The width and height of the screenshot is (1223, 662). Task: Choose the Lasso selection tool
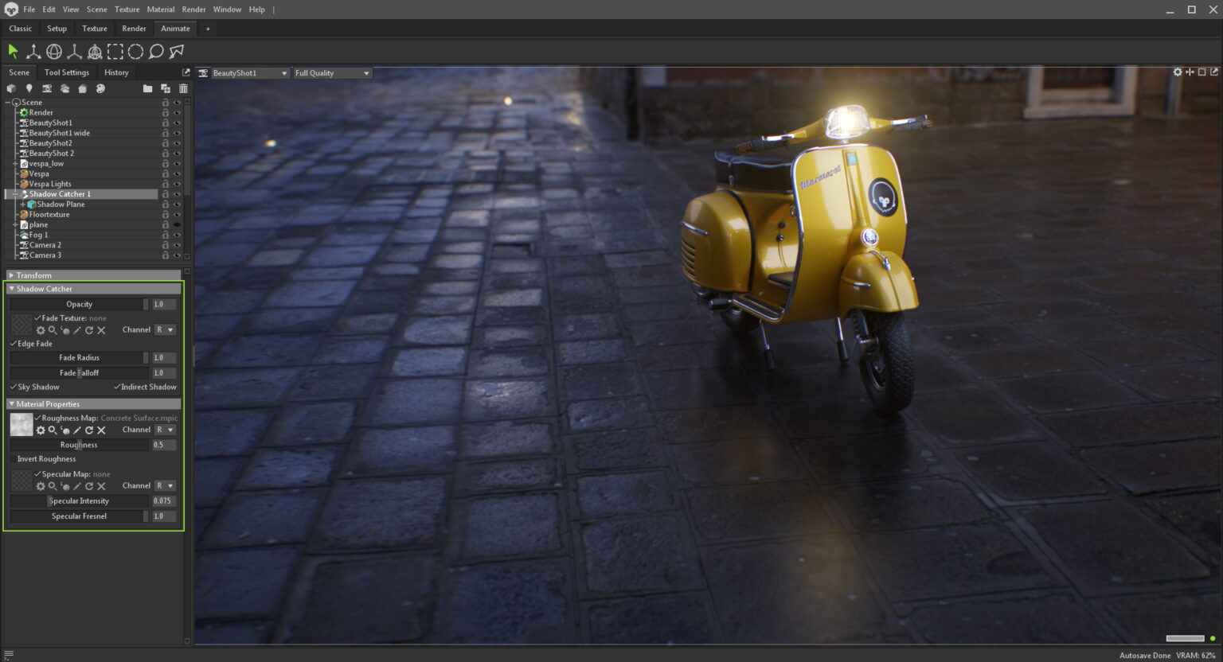click(156, 51)
